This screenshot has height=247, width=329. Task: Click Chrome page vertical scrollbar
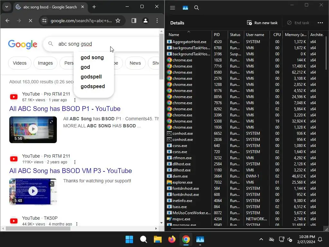161,56
